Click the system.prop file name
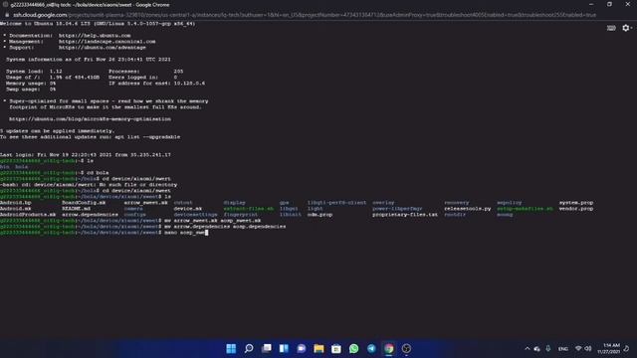637x358 pixels. (x=576, y=203)
